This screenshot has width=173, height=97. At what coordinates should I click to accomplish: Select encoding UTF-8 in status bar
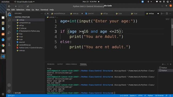click(x=140, y=96)
